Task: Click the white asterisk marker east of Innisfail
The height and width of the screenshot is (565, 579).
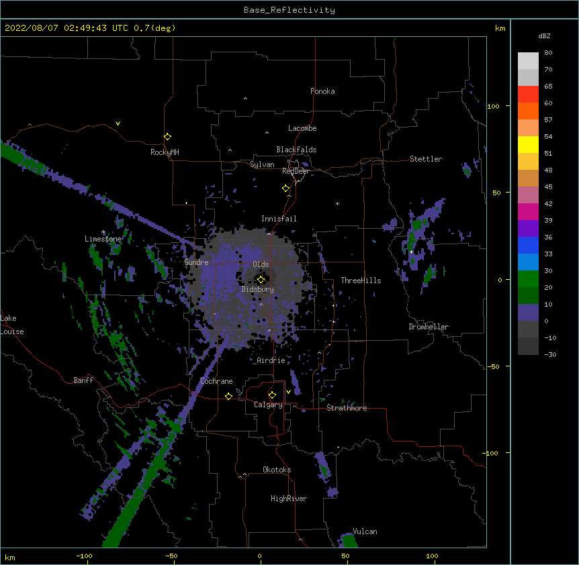Action: coord(337,203)
